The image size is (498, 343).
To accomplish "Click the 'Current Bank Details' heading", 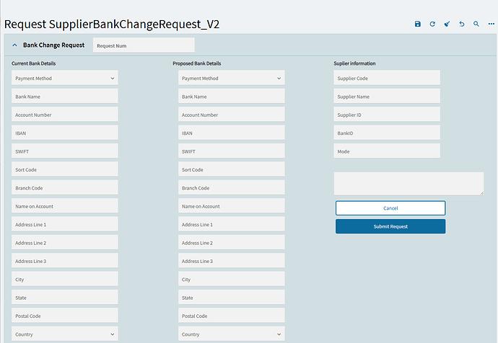I will (x=34, y=63).
